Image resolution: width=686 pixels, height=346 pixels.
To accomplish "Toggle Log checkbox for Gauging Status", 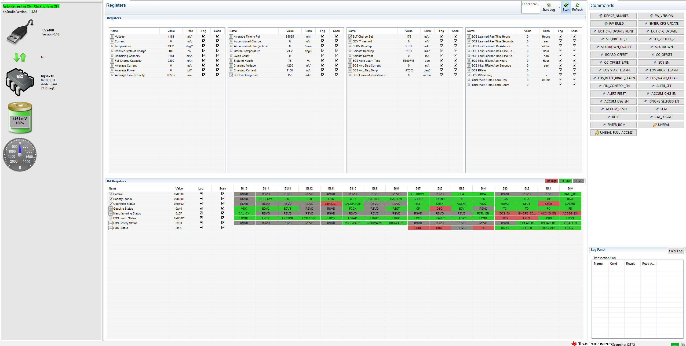I will pyautogui.click(x=201, y=208).
